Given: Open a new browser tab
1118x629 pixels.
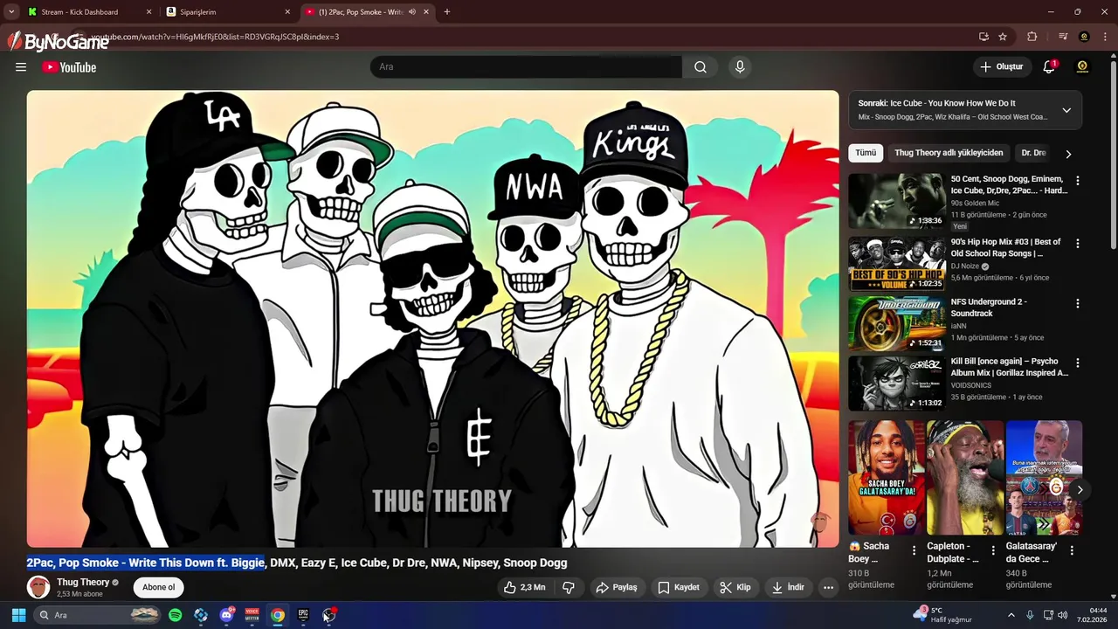Looking at the screenshot, I should (x=447, y=12).
